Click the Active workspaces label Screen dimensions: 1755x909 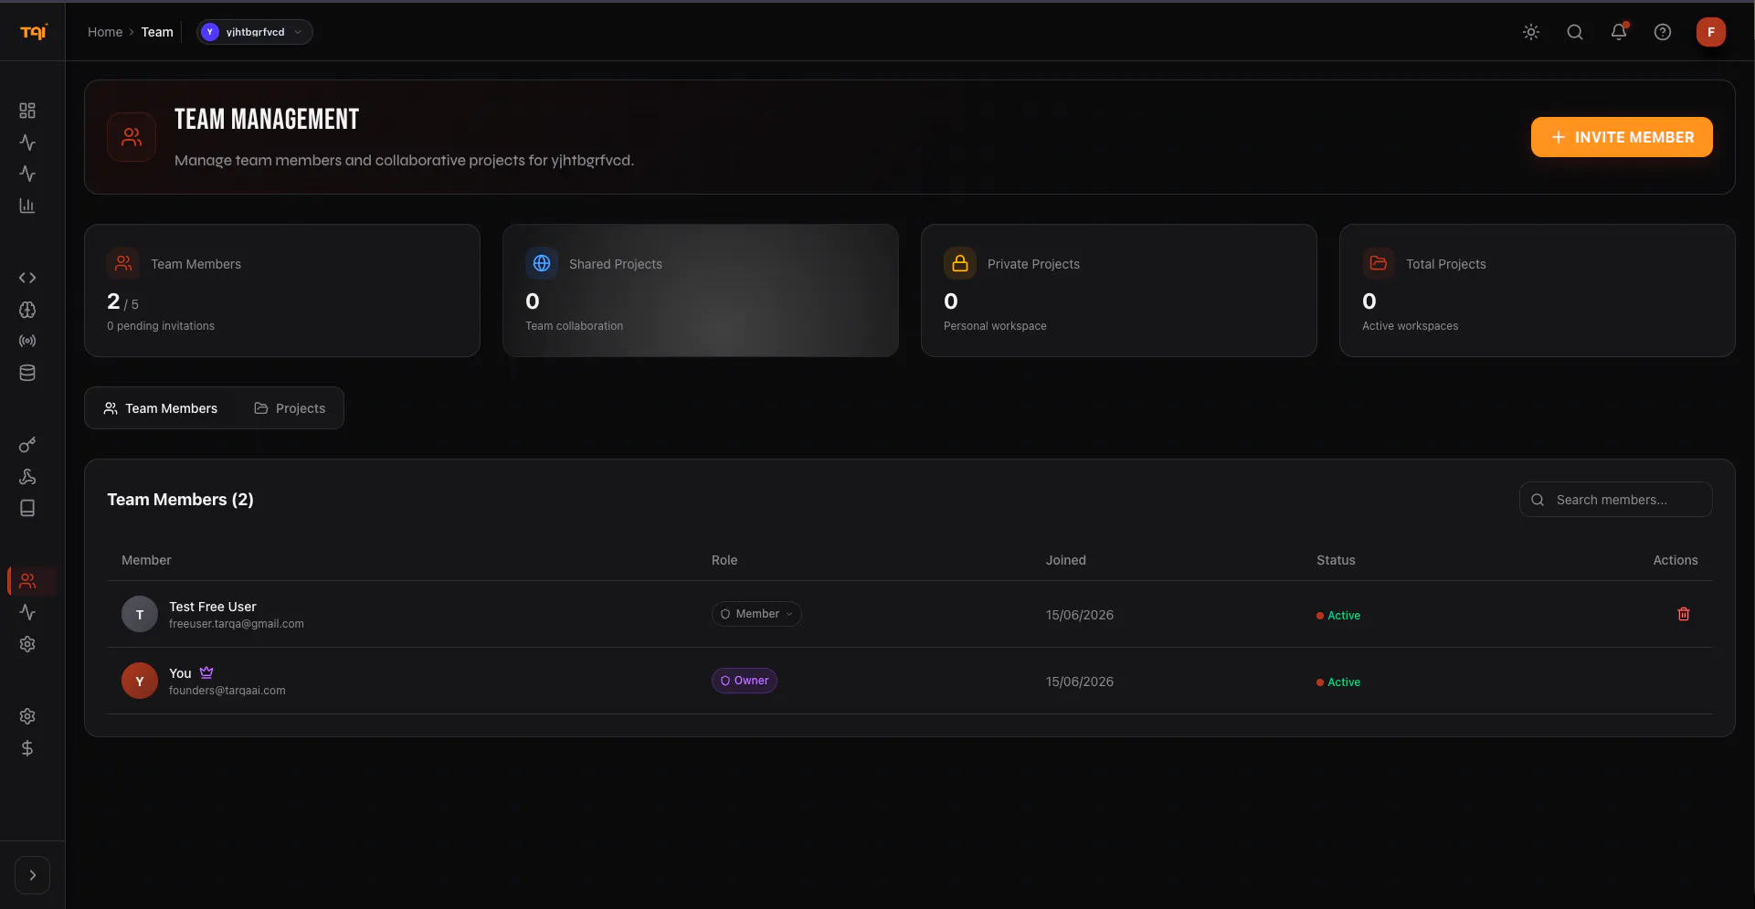[1411, 326]
